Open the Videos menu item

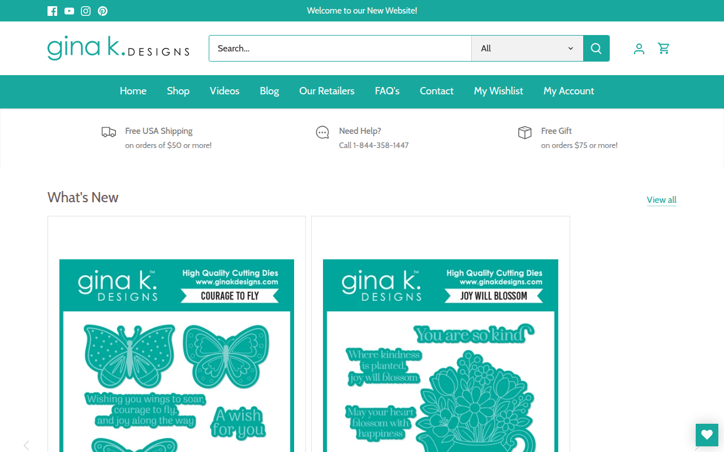click(x=225, y=91)
